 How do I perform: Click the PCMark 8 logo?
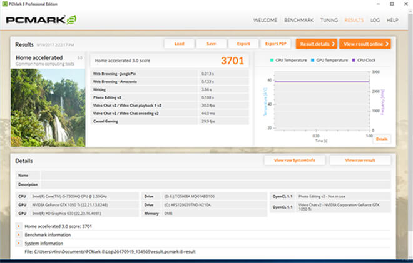[x=41, y=20]
